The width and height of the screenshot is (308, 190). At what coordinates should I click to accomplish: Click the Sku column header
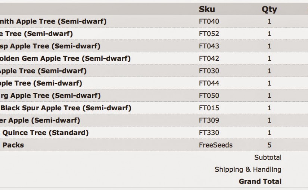(x=207, y=9)
